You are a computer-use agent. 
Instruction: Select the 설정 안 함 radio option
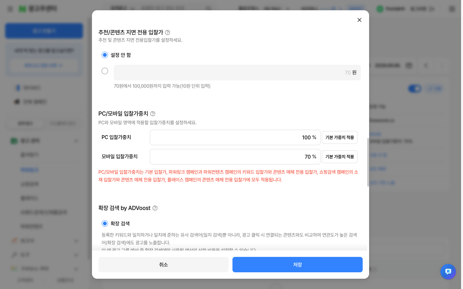pos(105,55)
